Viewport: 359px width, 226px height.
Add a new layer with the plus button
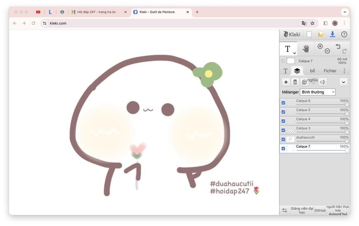(286, 82)
